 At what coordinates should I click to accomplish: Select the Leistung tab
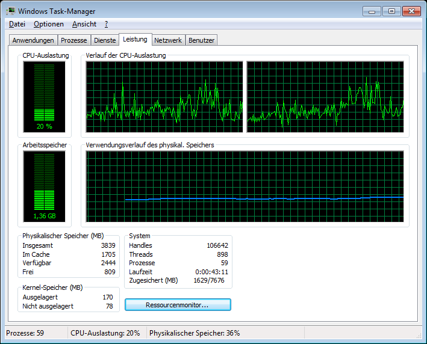tap(135, 40)
